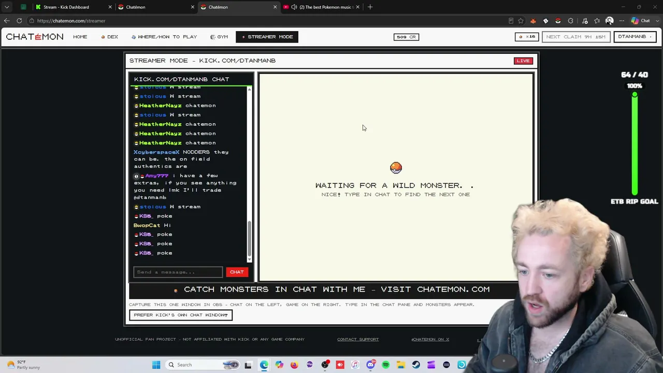Viewport: 663px width, 373px height.
Task: Focus the Send a message input
Action: [178, 272]
